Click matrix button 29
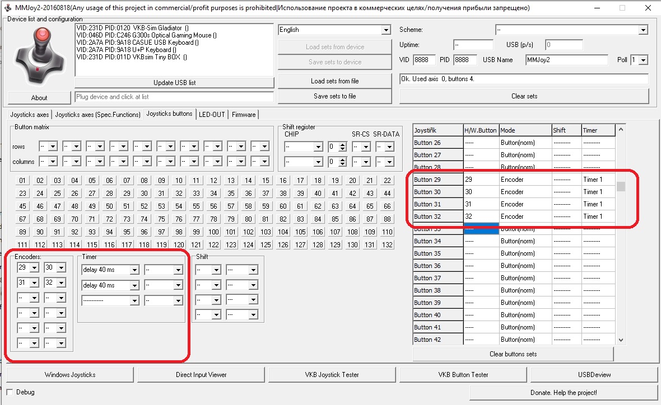The image size is (661, 405). click(127, 193)
